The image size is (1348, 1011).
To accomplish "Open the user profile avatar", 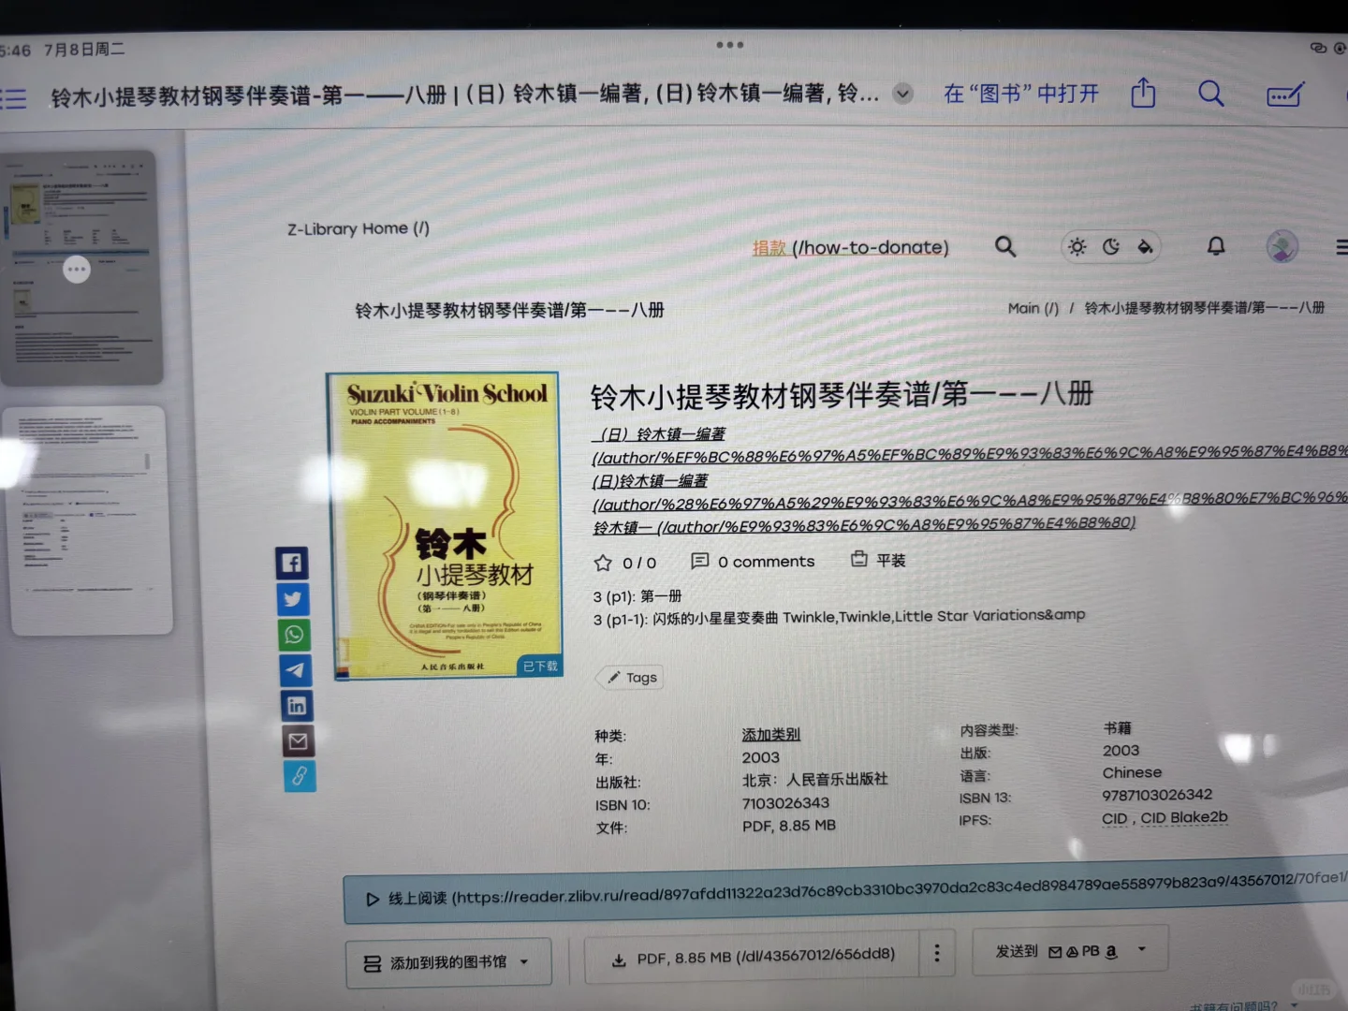I will [1282, 246].
